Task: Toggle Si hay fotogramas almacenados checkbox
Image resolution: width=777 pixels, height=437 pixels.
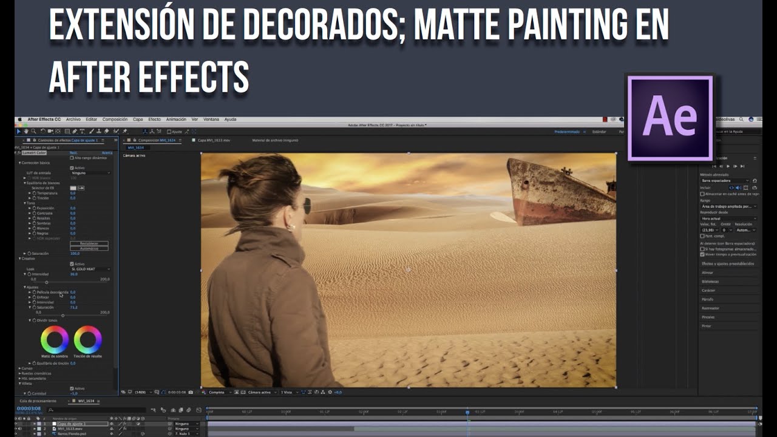Action: 702,249
